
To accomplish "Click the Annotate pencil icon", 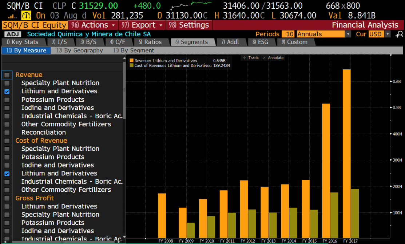I will pos(264,58).
